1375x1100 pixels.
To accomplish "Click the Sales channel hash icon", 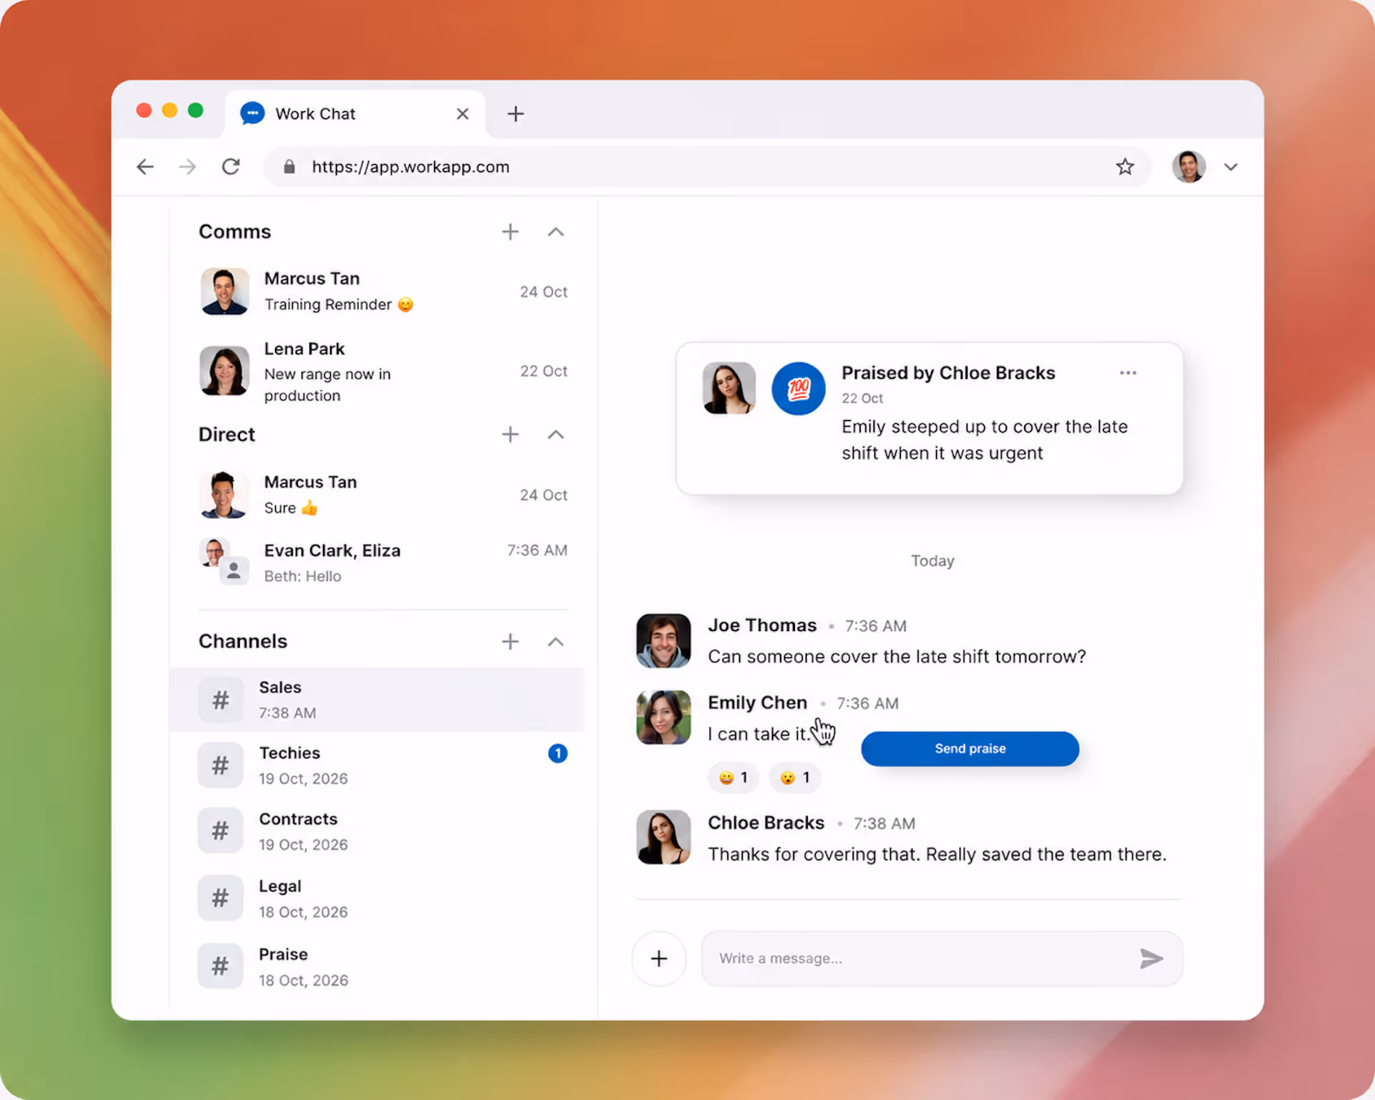I will pyautogui.click(x=221, y=700).
